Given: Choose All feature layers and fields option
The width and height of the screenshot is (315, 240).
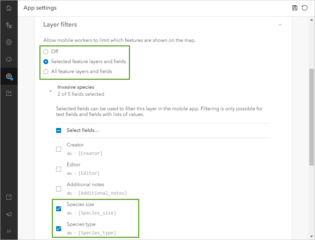Looking at the screenshot, I should pos(46,72).
